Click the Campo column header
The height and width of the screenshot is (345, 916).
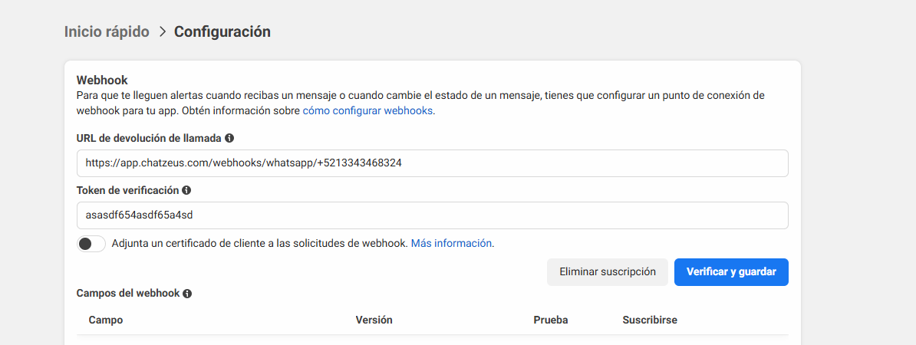(x=106, y=320)
